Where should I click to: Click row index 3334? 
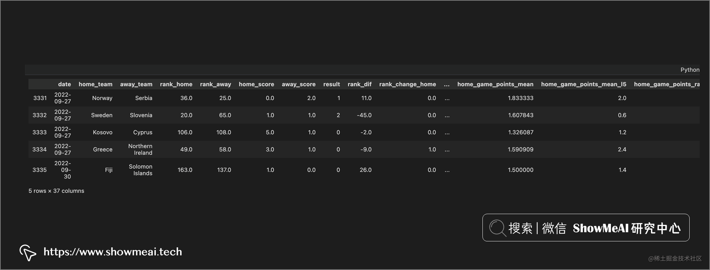coord(40,149)
